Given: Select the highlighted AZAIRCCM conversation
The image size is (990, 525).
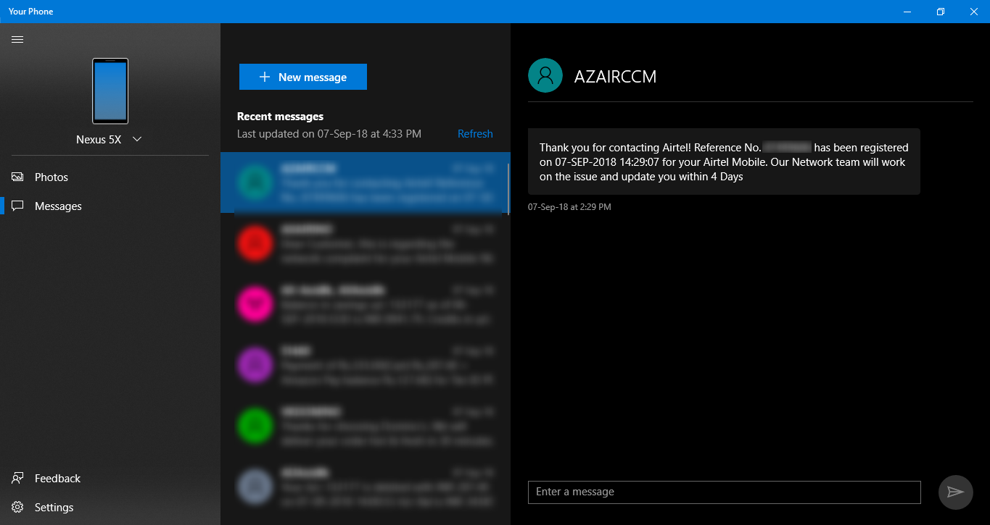Looking at the screenshot, I should [366, 182].
